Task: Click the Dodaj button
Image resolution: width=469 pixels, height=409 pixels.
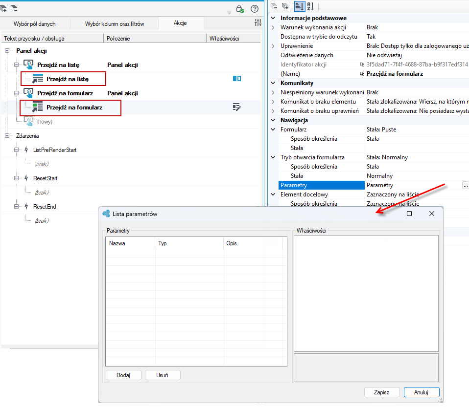Action: (123, 375)
